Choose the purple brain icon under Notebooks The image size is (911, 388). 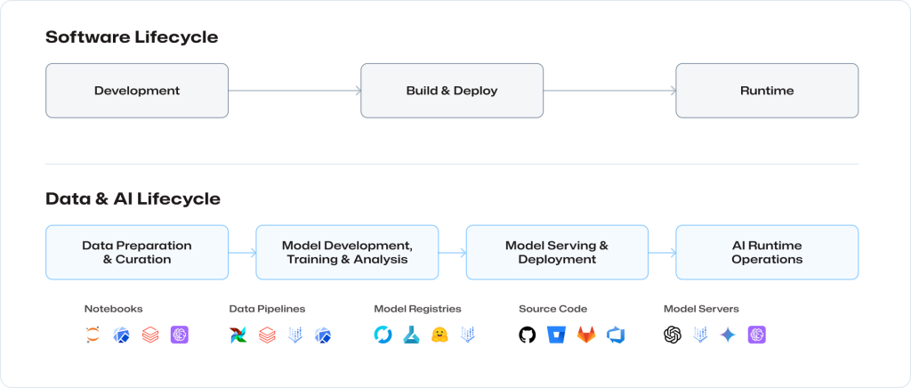[x=180, y=335]
